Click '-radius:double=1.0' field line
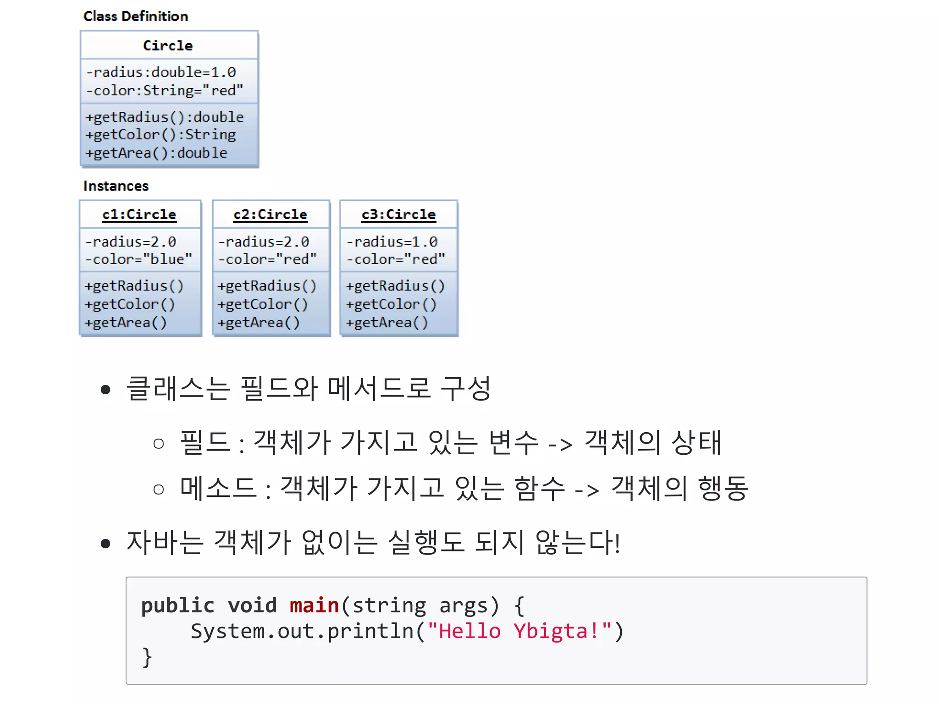This screenshot has width=939, height=704. pos(160,72)
